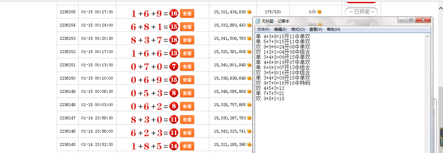
Task: Click red result ball 14 for draw 2236145
Action: [x=174, y=146]
